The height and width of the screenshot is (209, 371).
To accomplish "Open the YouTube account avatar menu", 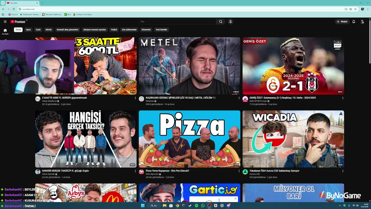I will [x=362, y=21].
